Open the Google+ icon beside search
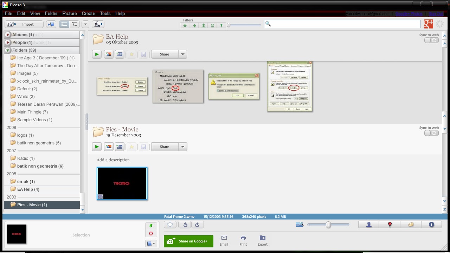This screenshot has width=450, height=253. pyautogui.click(x=428, y=24)
